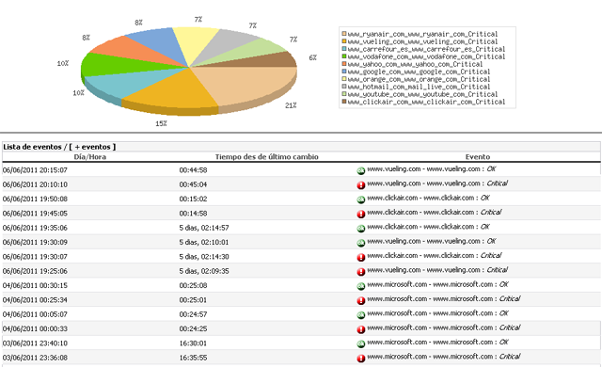Click the '21%' pie chart label
Viewport: 602px width, 367px height.
[291, 105]
